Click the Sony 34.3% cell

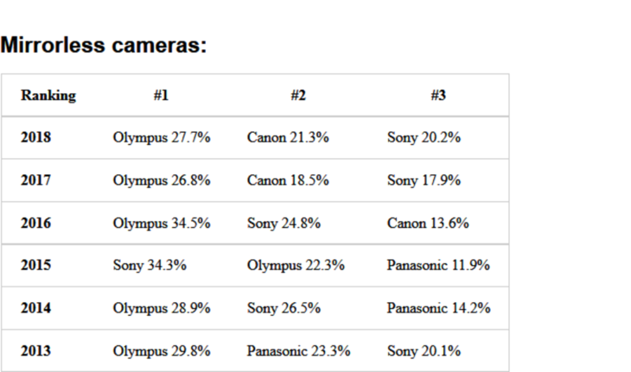coord(150,266)
